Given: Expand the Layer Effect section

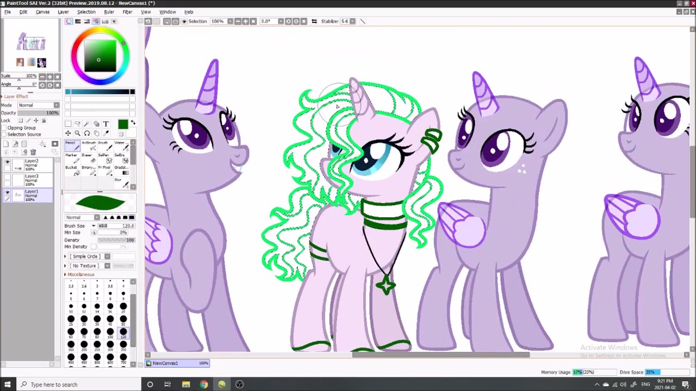Looking at the screenshot, I should (x=15, y=96).
